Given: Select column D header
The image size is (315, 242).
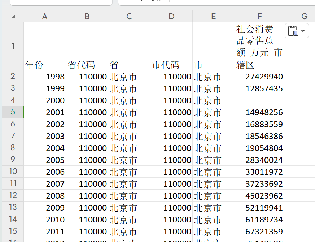Looking at the screenshot, I should tap(171, 16).
